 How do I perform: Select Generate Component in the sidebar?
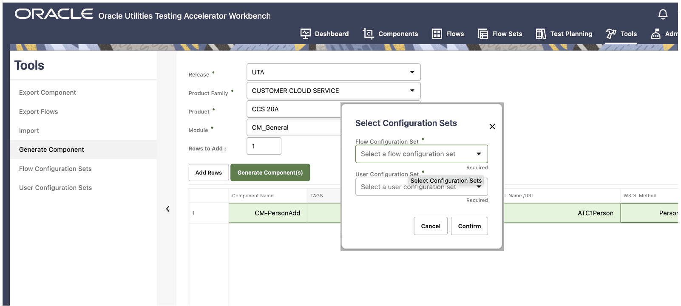[83, 150]
